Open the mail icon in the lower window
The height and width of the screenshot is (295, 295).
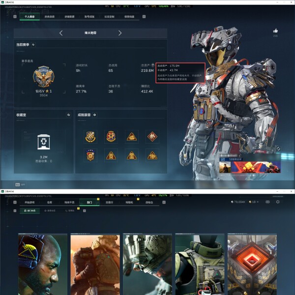coord(267,202)
